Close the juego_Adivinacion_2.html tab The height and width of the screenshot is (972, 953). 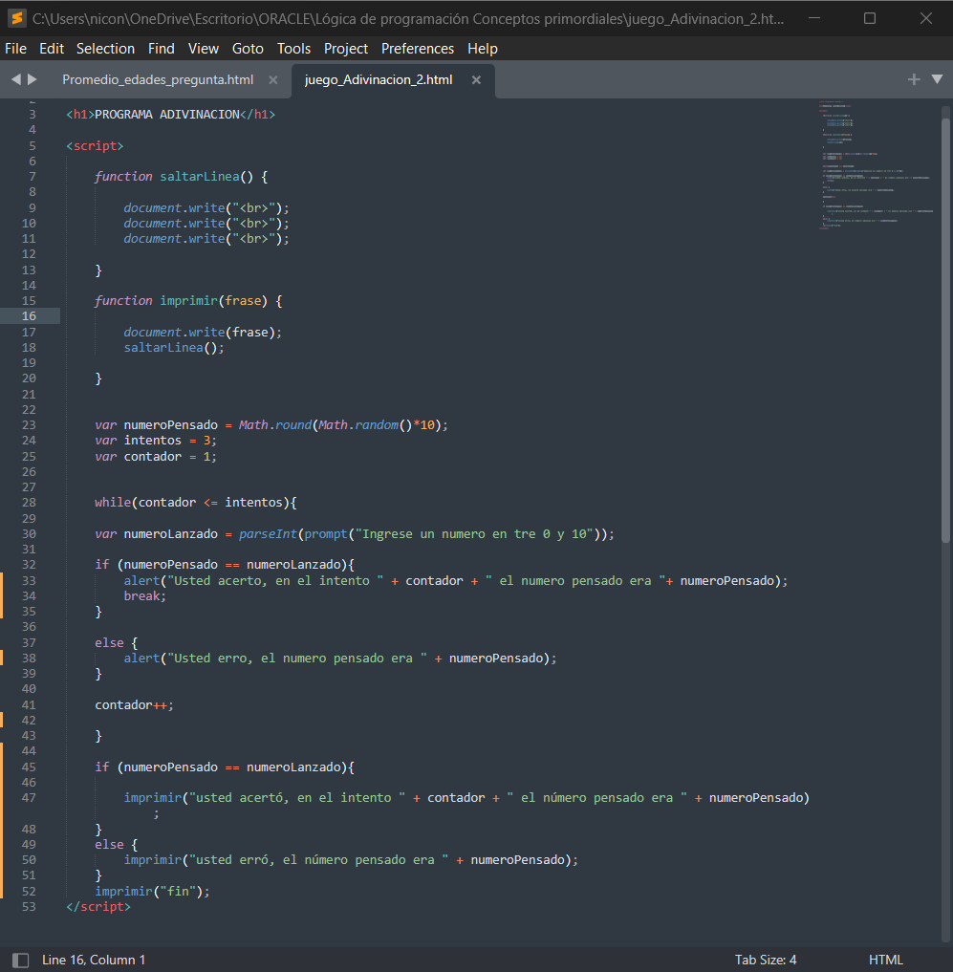pyautogui.click(x=476, y=80)
